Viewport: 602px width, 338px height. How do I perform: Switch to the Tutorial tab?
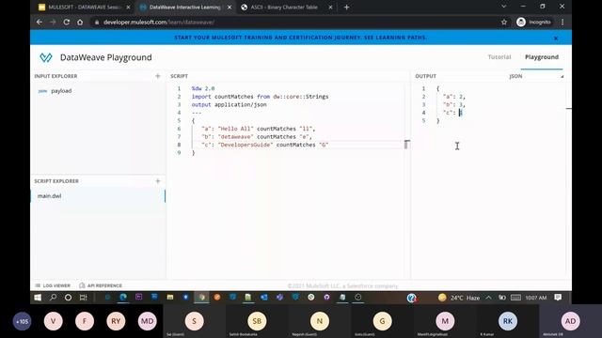click(x=499, y=57)
